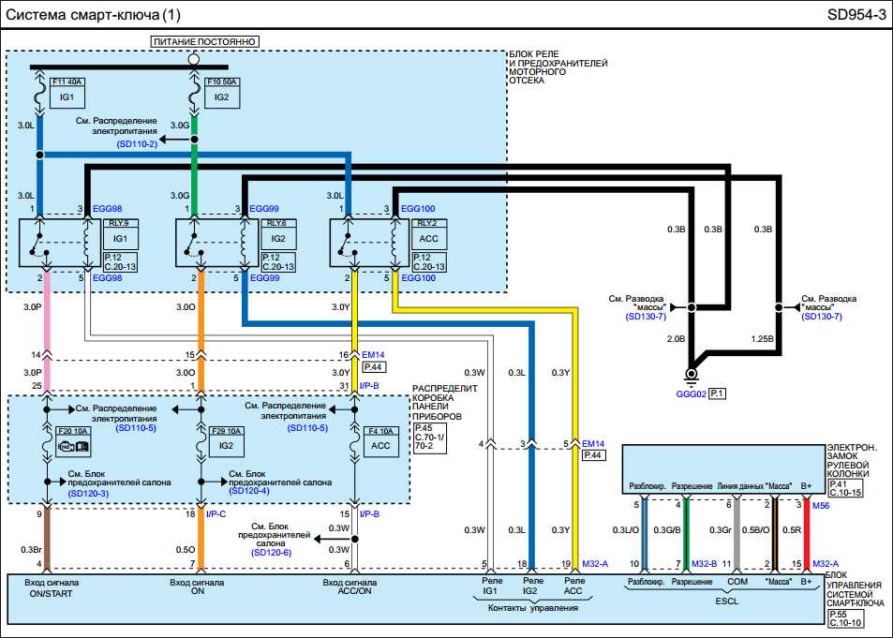Click the F4 10A ACC fuse box
893x638 pixels.
[381, 440]
